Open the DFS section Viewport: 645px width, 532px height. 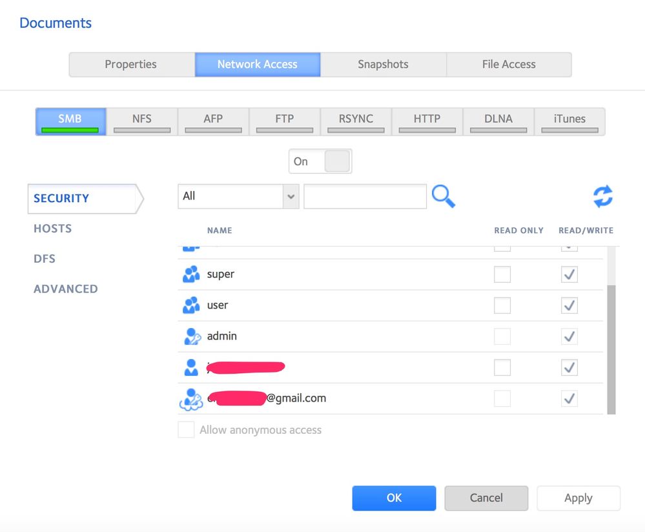(45, 259)
